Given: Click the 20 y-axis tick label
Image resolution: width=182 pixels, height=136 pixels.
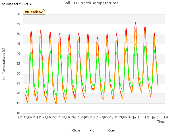Looking at the screenshot, I should click(18, 93).
